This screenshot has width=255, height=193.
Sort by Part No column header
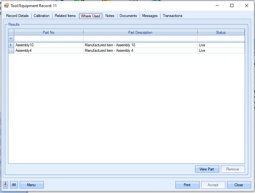(48, 32)
